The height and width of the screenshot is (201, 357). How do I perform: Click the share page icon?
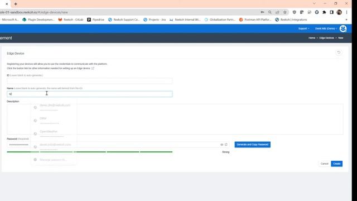[x=277, y=12]
